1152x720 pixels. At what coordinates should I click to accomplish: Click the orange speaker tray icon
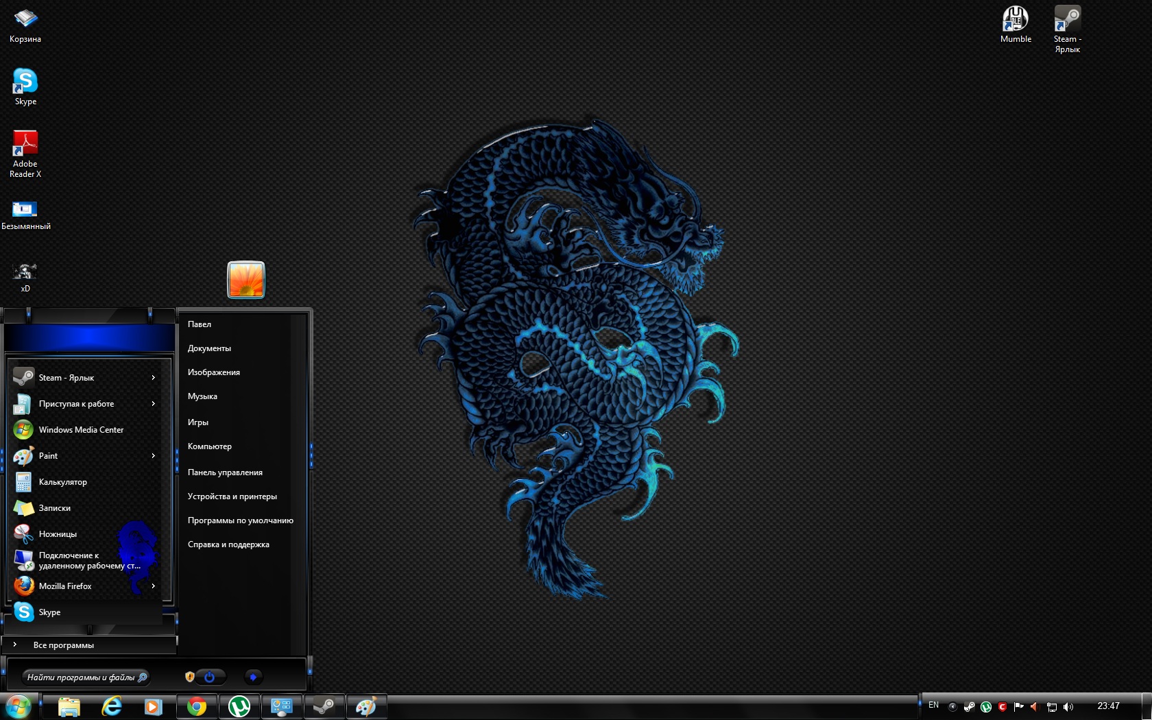coord(1035,707)
